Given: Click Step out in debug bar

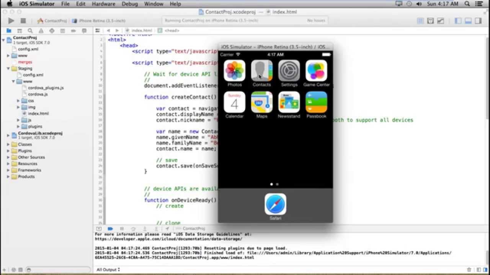Looking at the screenshot, I should coord(156,228).
